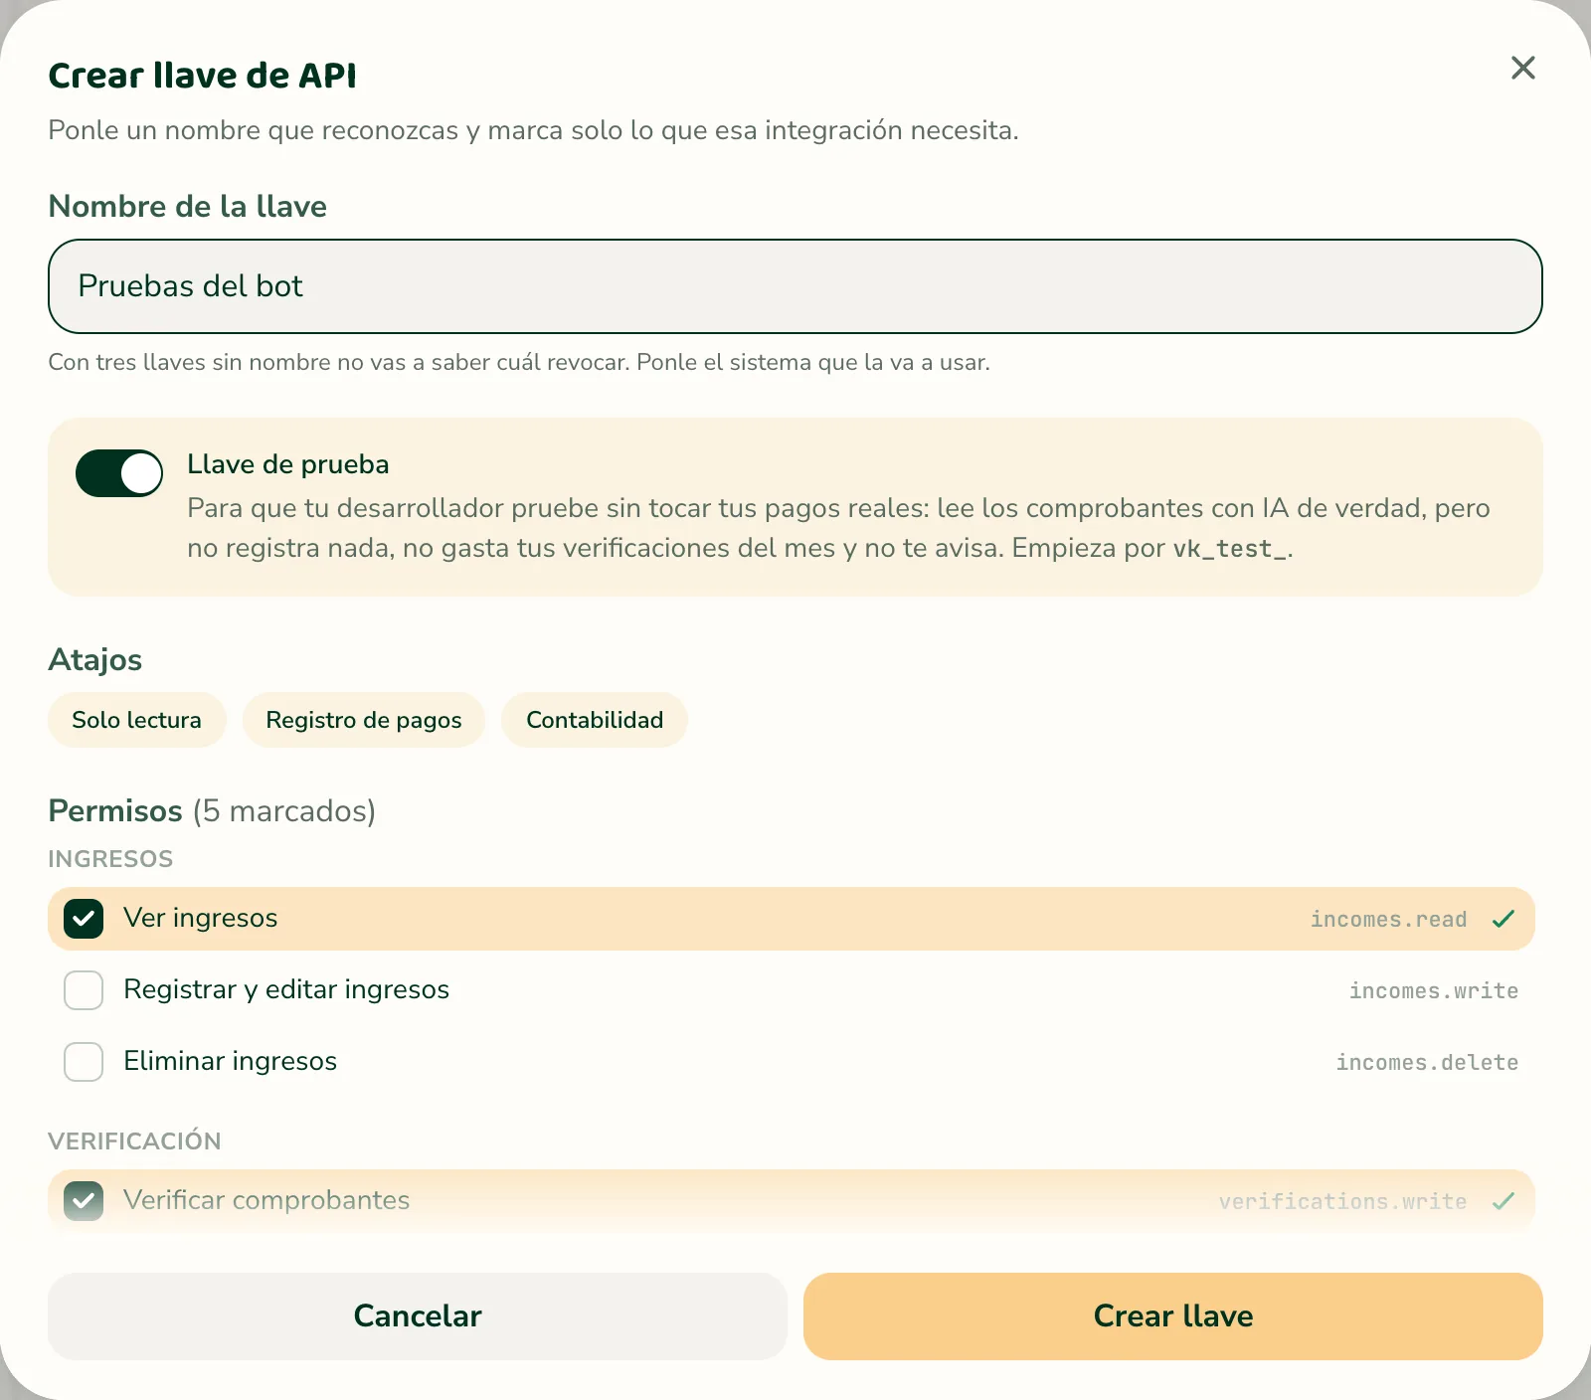Click the green checkmark next to incomes.read

point(1503,919)
